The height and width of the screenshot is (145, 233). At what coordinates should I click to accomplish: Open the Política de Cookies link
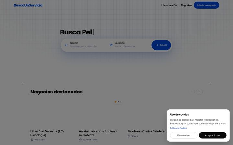point(178,128)
